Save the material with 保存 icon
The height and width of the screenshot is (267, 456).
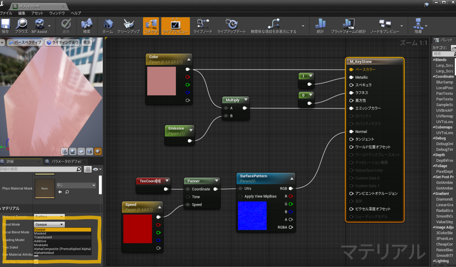click(x=5, y=26)
